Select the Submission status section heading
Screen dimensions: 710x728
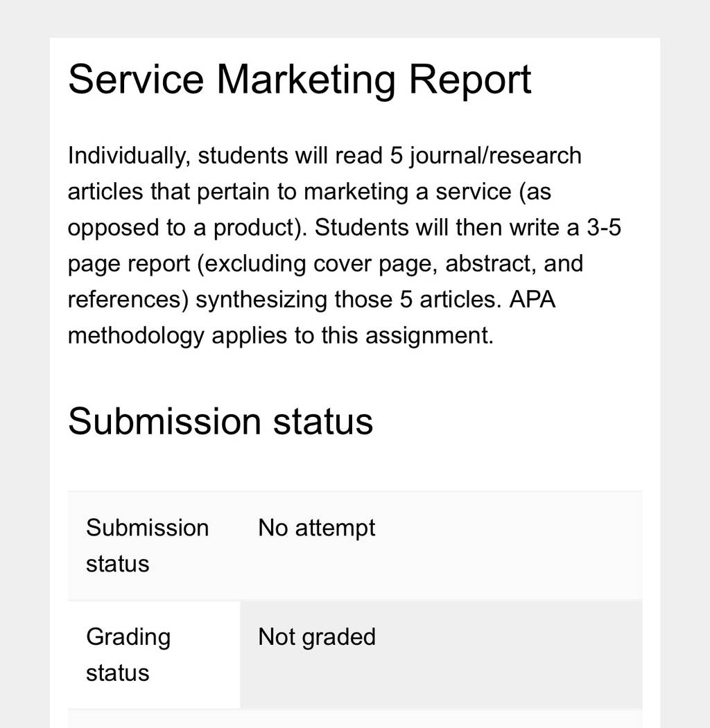220,422
